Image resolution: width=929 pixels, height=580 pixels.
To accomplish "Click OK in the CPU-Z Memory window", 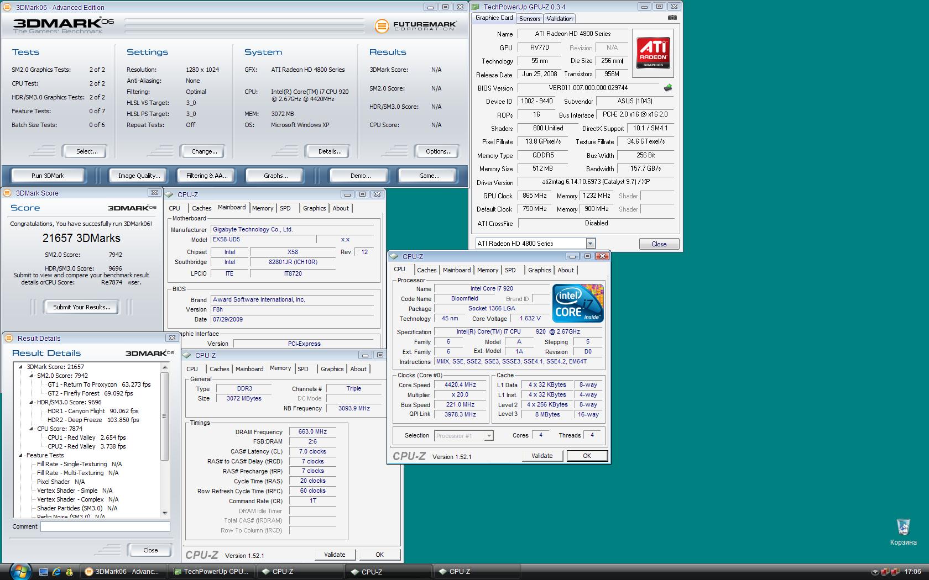I will coord(379,555).
